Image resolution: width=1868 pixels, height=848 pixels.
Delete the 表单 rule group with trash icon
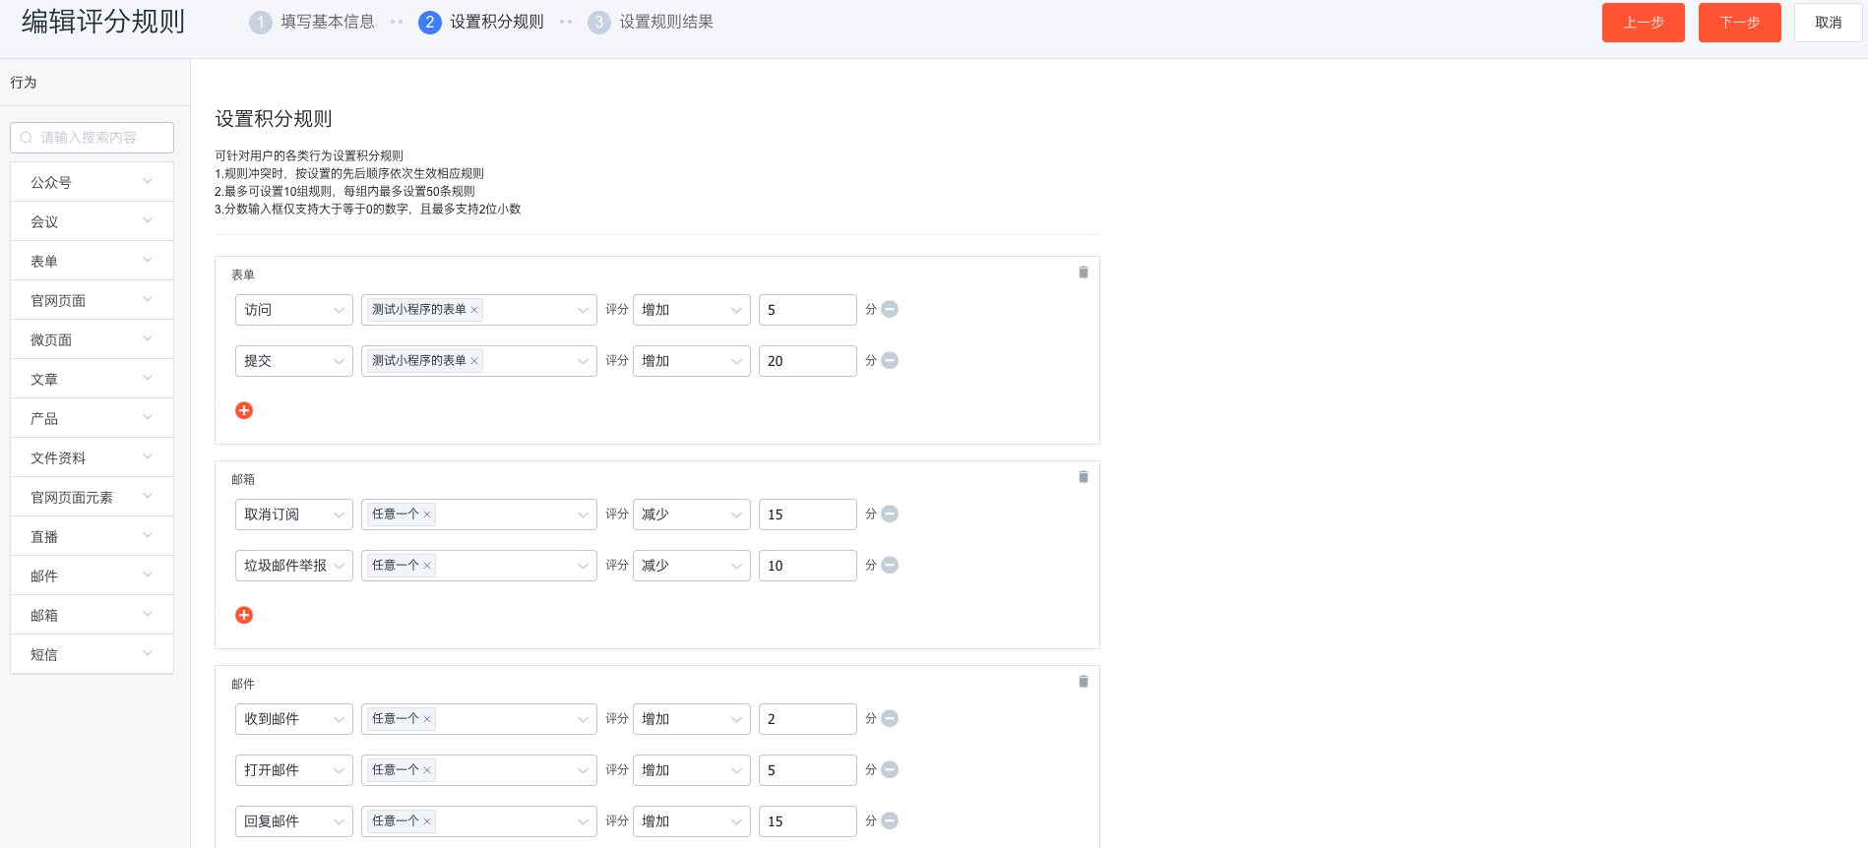pyautogui.click(x=1084, y=273)
